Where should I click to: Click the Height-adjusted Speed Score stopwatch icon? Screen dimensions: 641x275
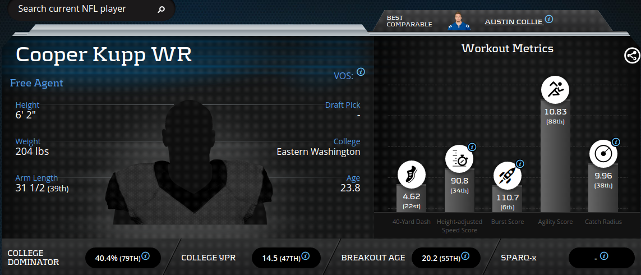pos(459,158)
